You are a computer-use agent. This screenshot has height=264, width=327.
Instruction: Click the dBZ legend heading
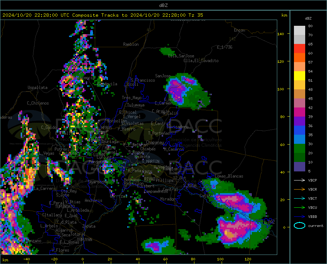(308, 18)
